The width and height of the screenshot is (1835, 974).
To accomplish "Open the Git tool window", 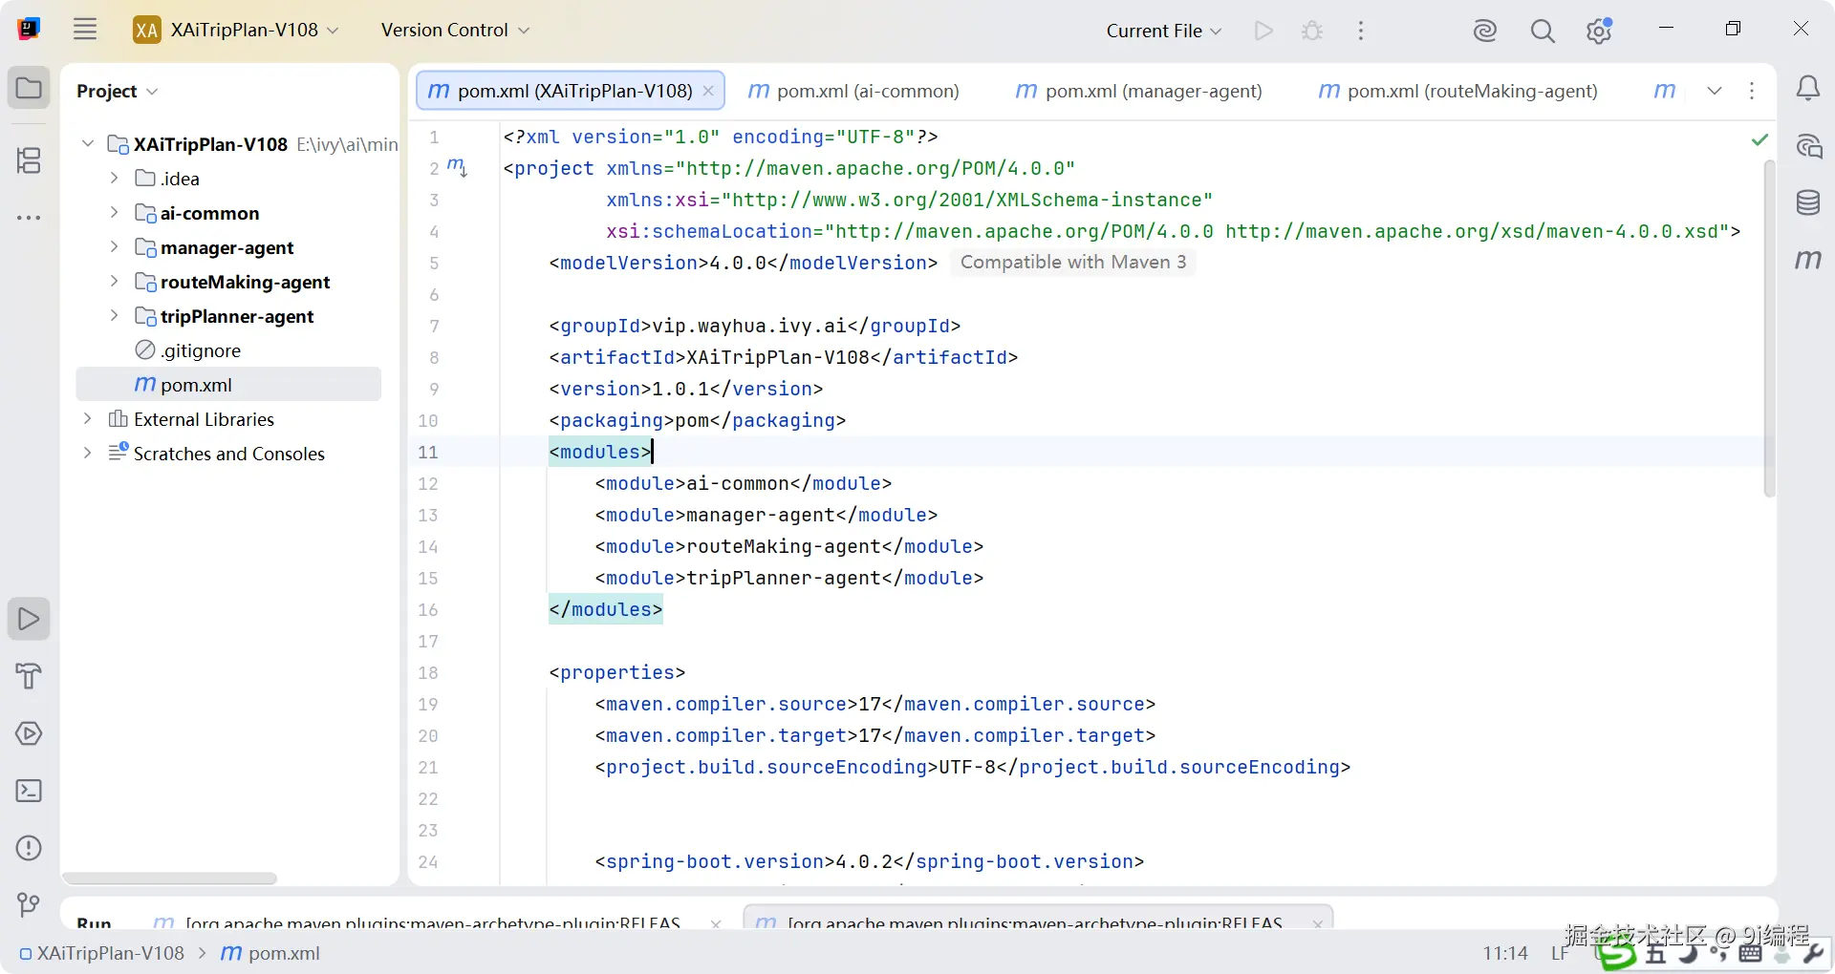I will click(29, 904).
